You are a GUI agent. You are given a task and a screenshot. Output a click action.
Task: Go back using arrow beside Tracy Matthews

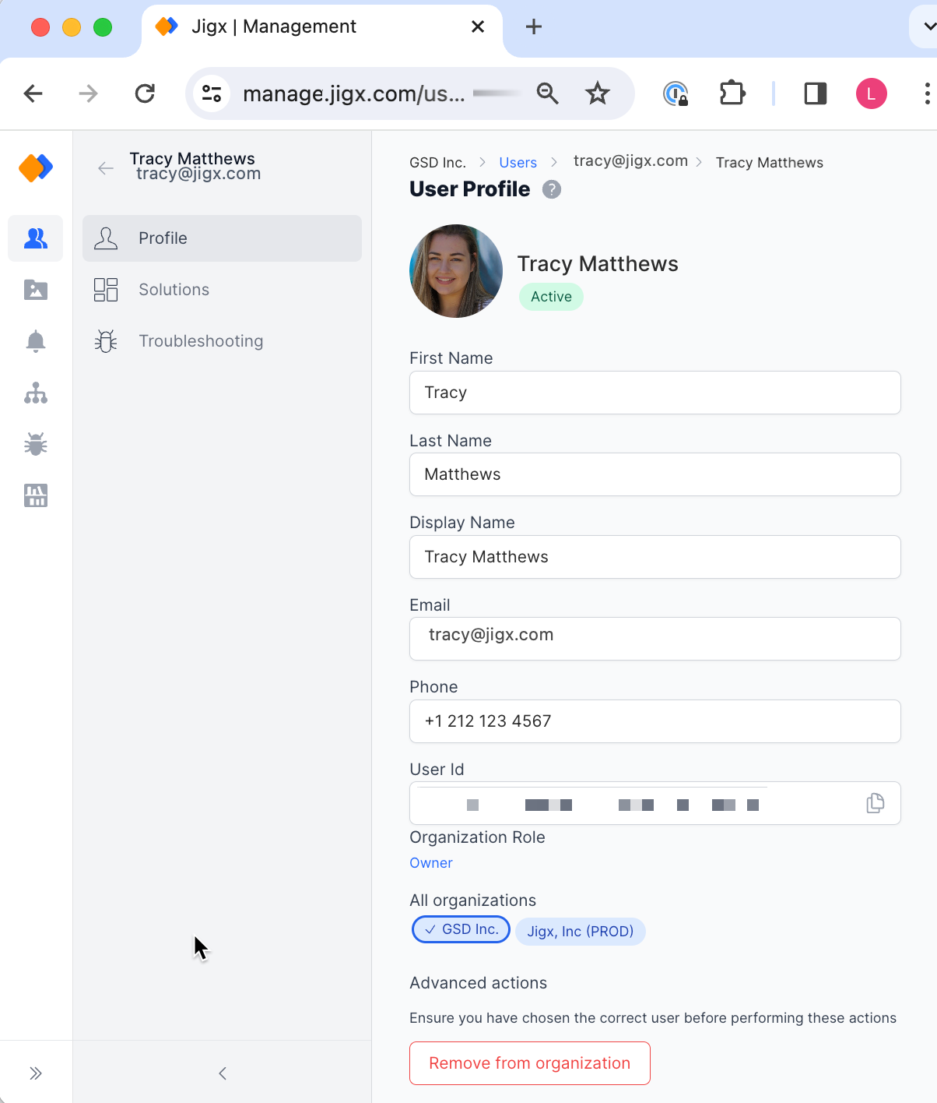[106, 168]
